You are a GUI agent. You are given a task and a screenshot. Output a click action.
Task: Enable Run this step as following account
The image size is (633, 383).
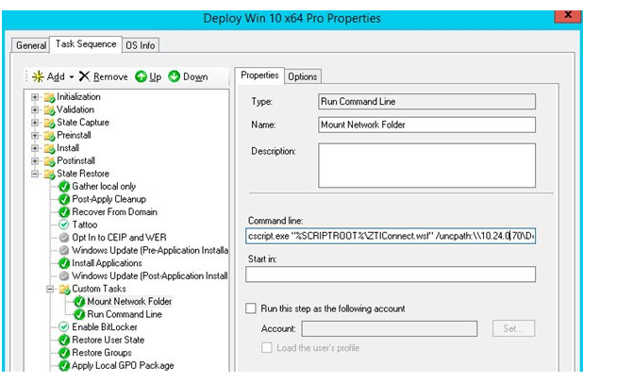(251, 308)
